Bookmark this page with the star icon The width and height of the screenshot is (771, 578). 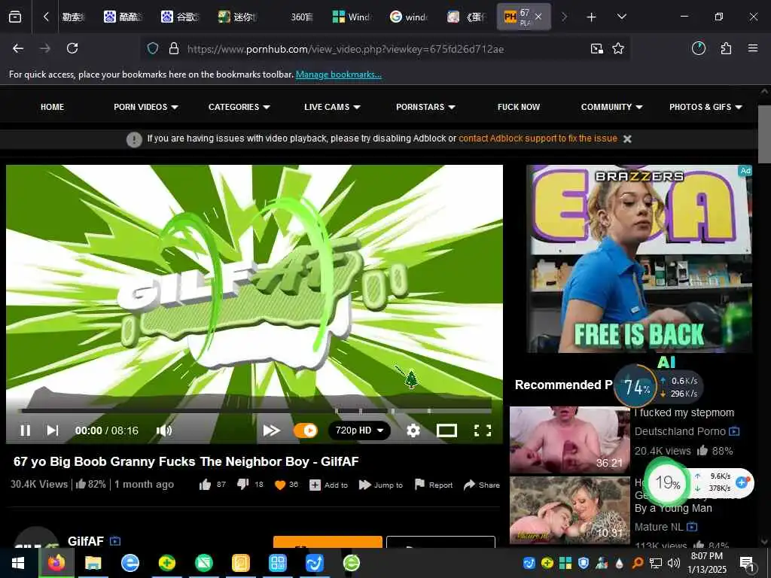(x=618, y=48)
